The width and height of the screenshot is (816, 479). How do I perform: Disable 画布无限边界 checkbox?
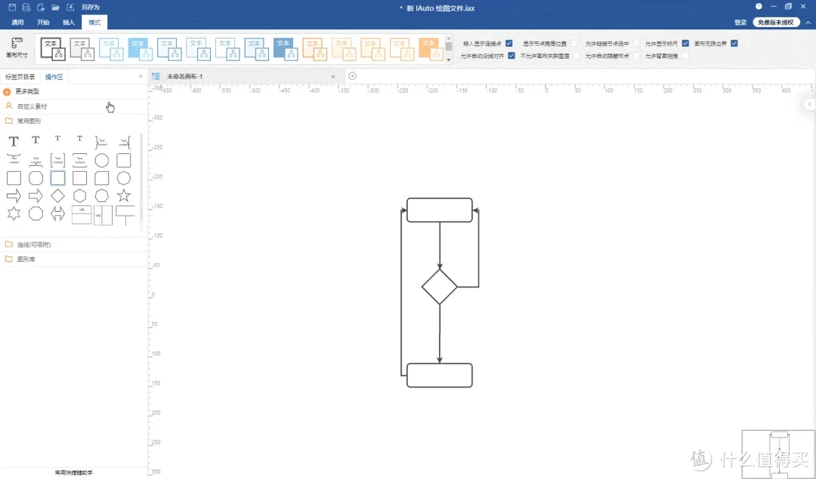point(734,44)
